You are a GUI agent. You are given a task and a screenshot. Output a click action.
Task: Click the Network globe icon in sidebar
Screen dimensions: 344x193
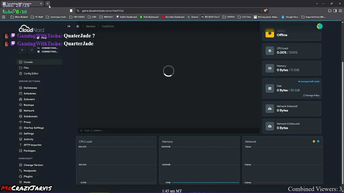[21, 111]
